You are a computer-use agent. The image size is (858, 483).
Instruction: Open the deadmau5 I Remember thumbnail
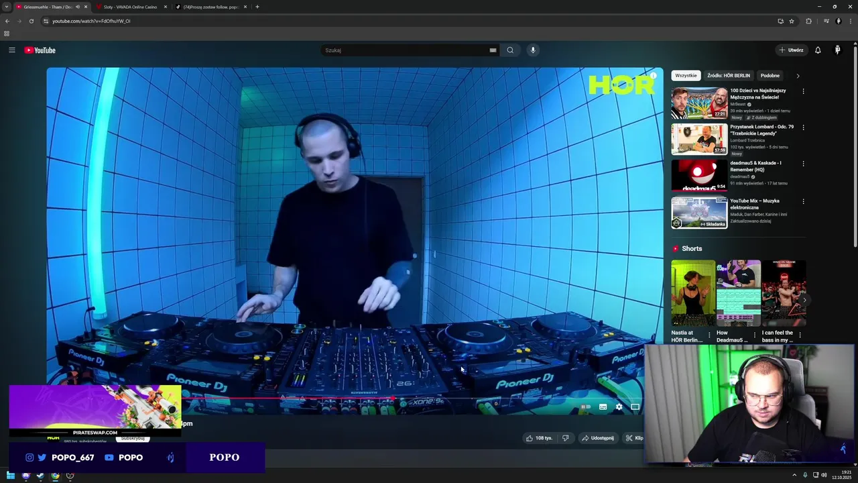699,175
